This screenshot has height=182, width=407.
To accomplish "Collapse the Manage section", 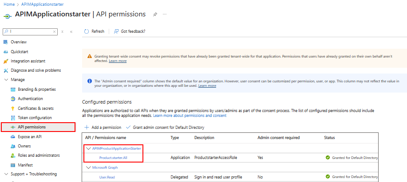I will [6, 80].
